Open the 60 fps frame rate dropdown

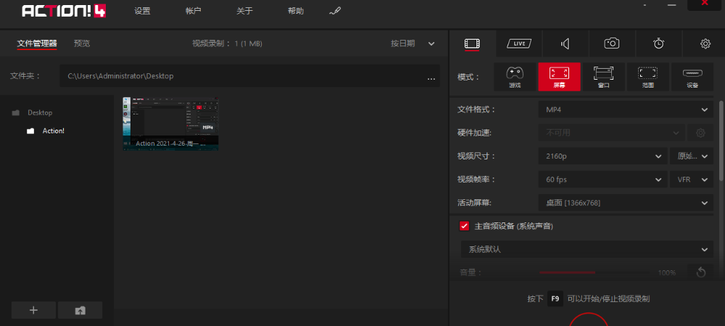click(602, 179)
